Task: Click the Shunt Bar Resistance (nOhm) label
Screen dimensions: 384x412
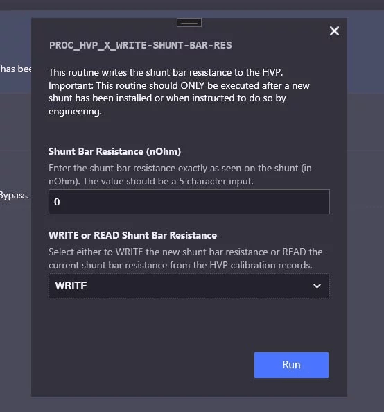Action: point(114,151)
